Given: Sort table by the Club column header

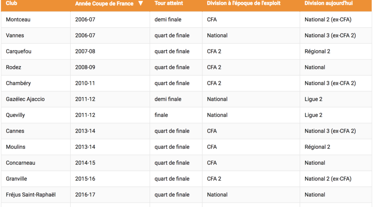Looking at the screenshot, I should click(12, 3).
